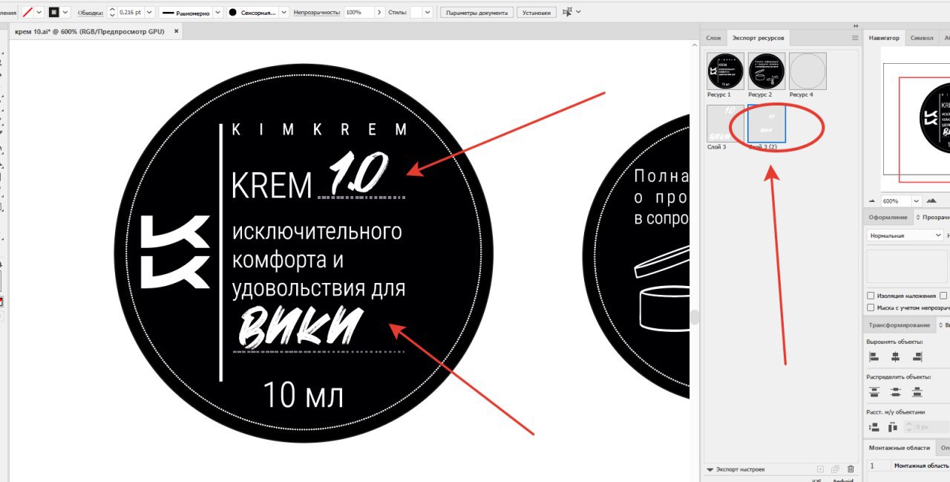
Task: Click the duplicate assets icon in export panel
Action: tap(836, 469)
